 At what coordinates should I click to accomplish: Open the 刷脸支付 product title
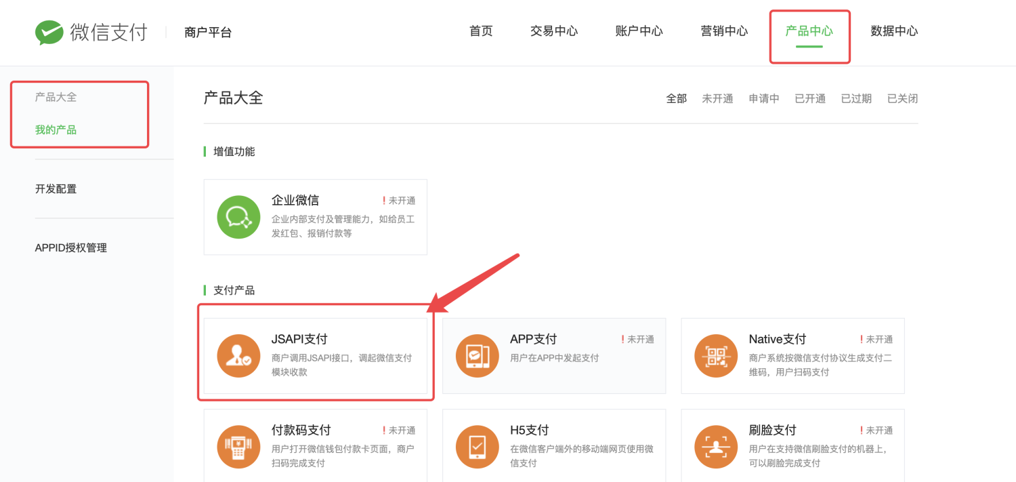pyautogui.click(x=773, y=430)
